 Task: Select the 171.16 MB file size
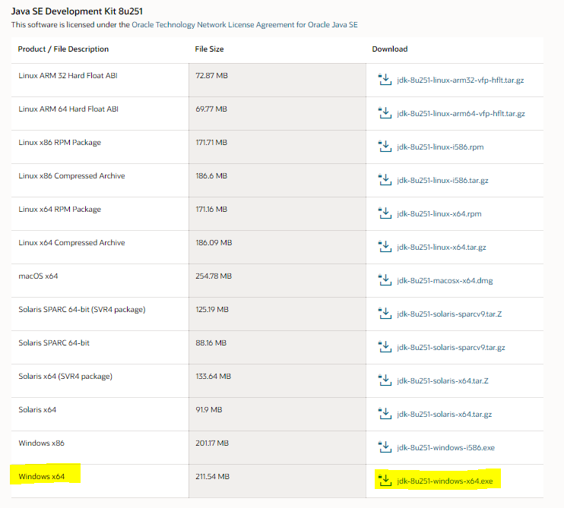[211, 209]
